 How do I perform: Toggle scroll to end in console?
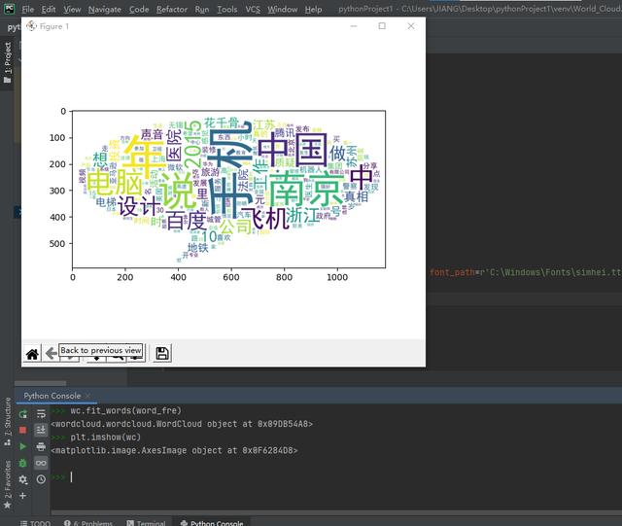(41, 431)
